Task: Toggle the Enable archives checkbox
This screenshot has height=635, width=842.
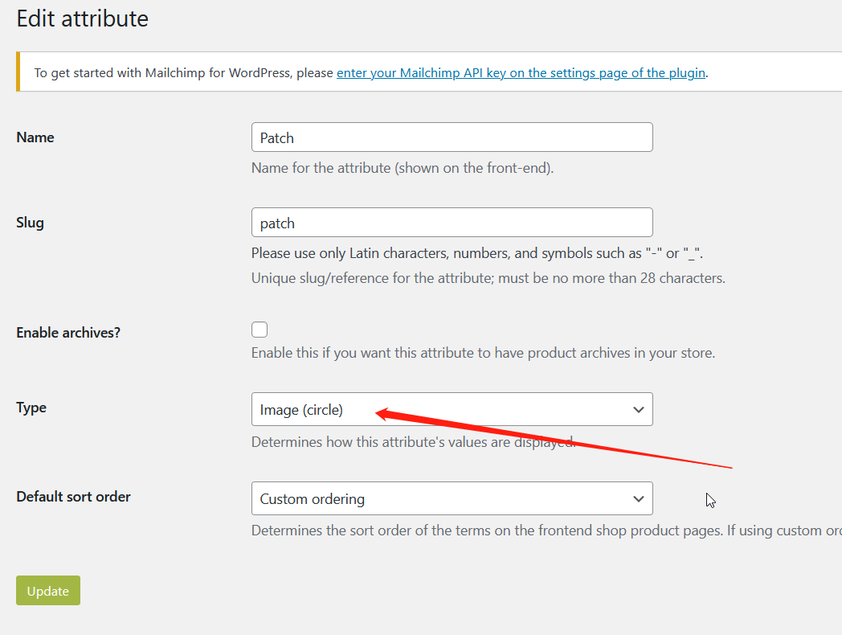Action: 260,330
